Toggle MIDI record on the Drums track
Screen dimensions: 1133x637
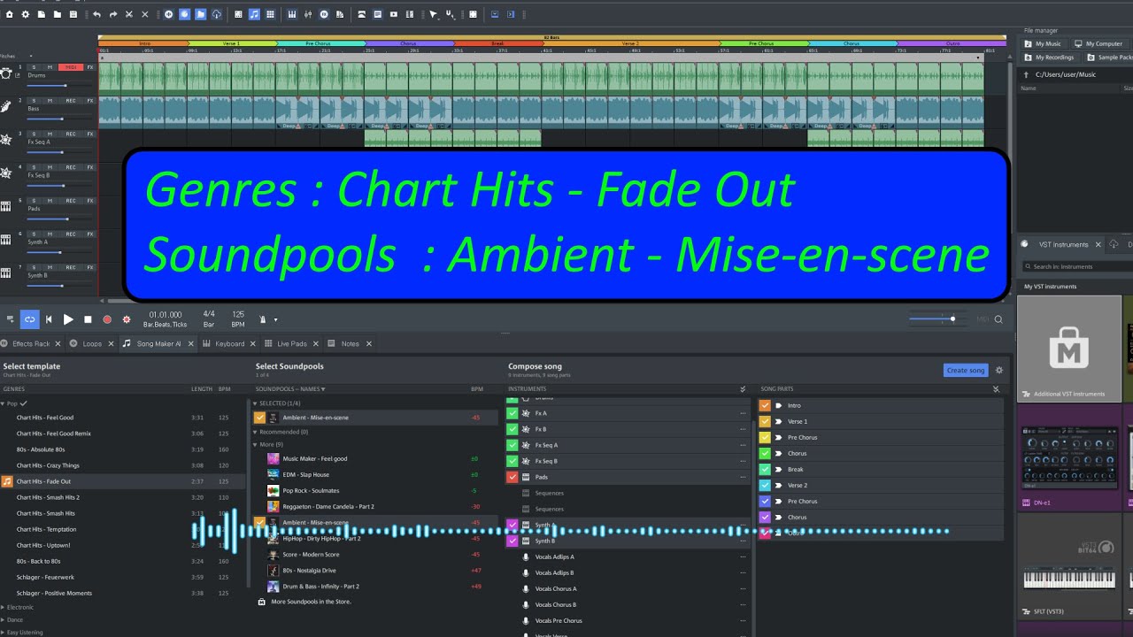coord(72,67)
